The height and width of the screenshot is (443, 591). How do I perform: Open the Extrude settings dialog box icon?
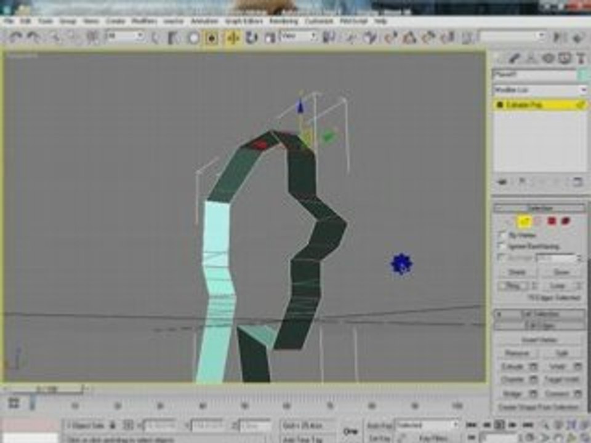(x=533, y=367)
